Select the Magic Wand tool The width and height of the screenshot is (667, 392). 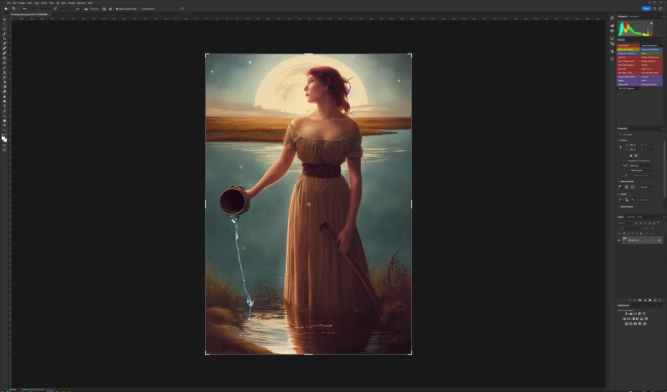(x=5, y=34)
